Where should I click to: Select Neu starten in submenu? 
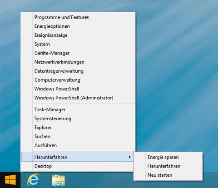coord(168,175)
